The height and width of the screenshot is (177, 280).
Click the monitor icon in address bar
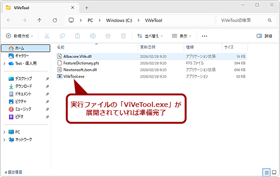[x=71, y=20]
